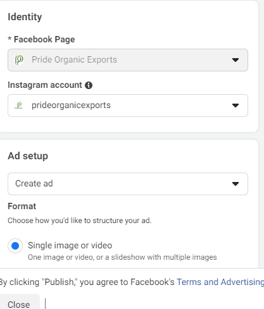Click the Identity section heading
The height and width of the screenshot is (309, 264).
click(x=25, y=17)
